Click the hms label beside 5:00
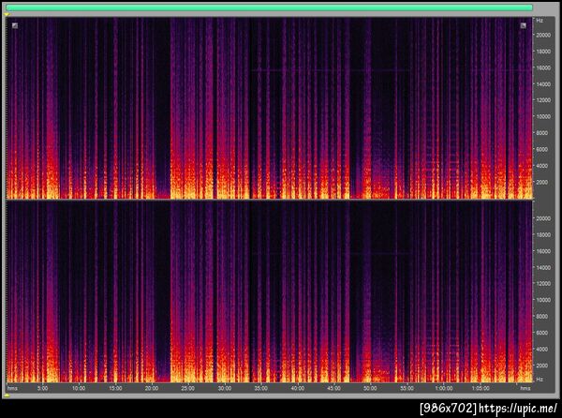This screenshot has width=562, height=418. click(x=12, y=388)
